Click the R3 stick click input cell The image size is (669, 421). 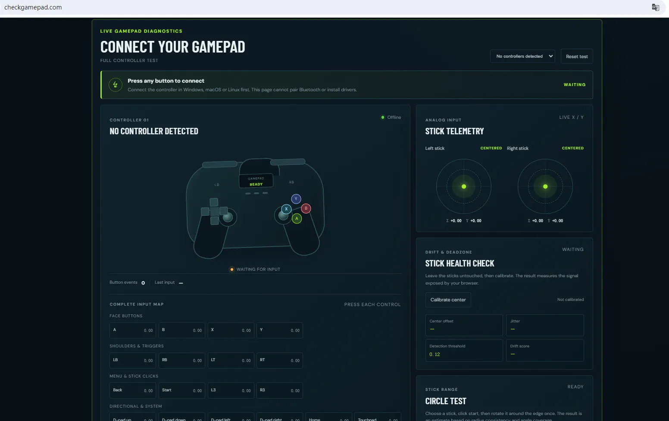[x=280, y=390]
